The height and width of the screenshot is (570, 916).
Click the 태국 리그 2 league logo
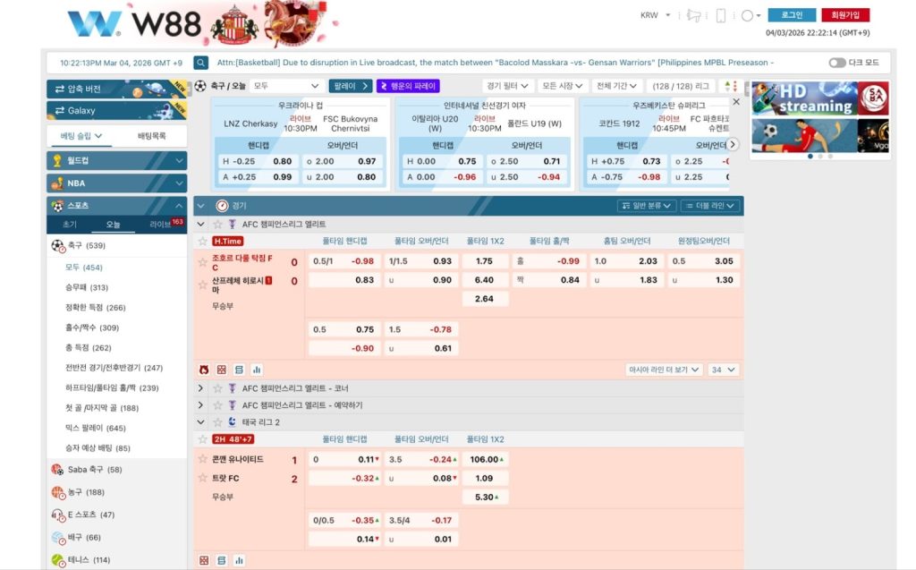232,422
